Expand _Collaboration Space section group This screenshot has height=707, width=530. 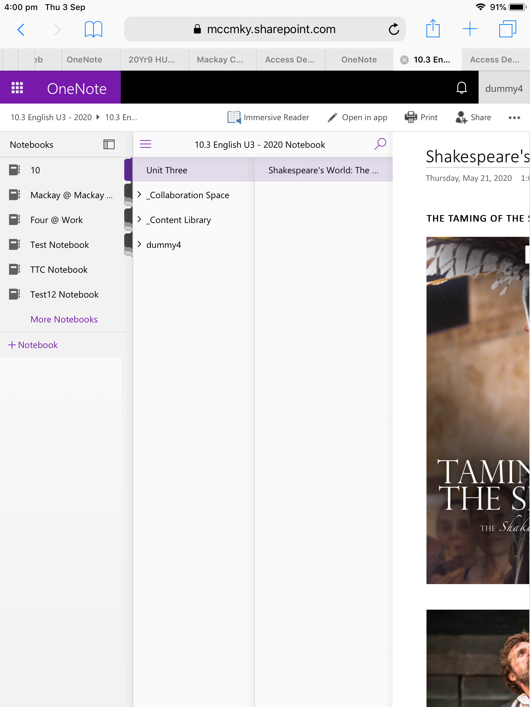point(139,195)
